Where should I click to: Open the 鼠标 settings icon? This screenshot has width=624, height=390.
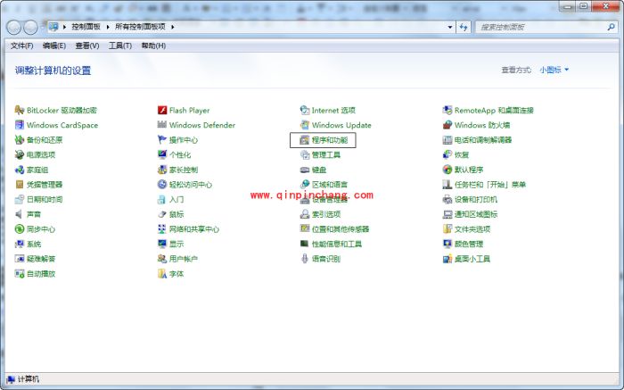162,214
